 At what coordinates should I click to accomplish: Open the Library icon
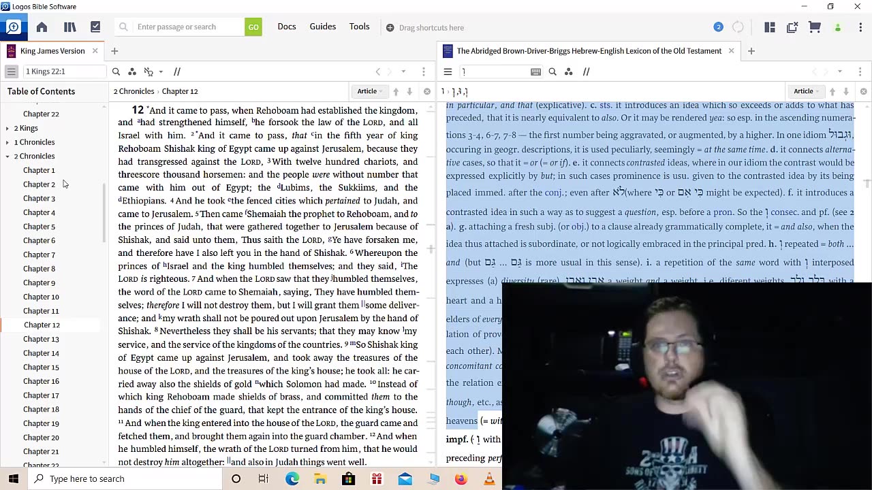69,27
